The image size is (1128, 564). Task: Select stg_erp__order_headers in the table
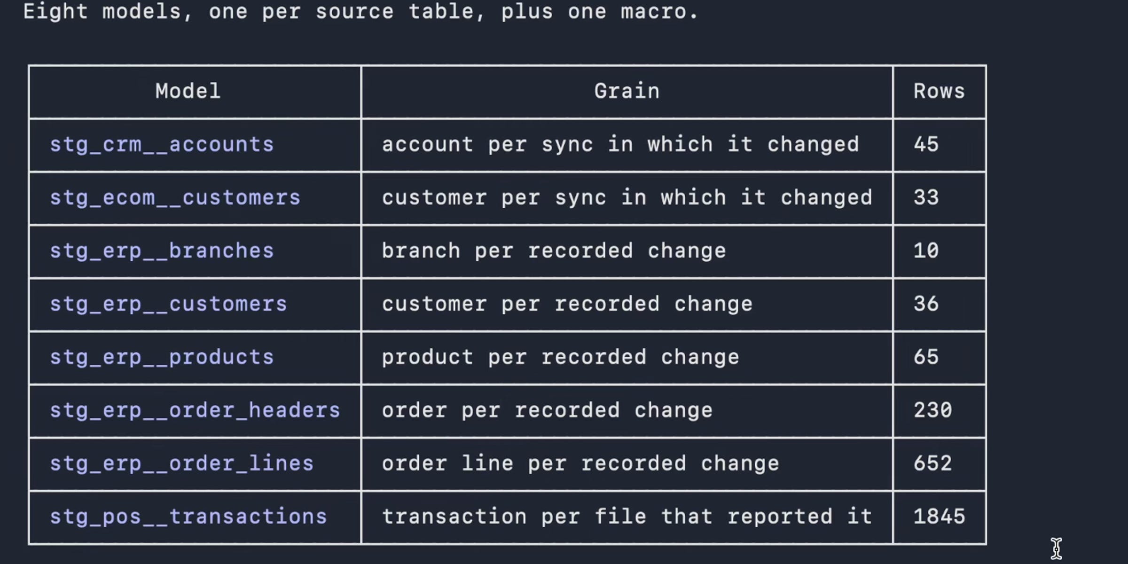tap(195, 410)
